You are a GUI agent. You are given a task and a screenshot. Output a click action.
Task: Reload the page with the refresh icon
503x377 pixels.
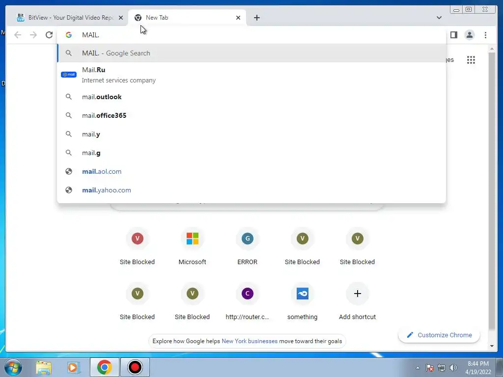click(x=49, y=35)
